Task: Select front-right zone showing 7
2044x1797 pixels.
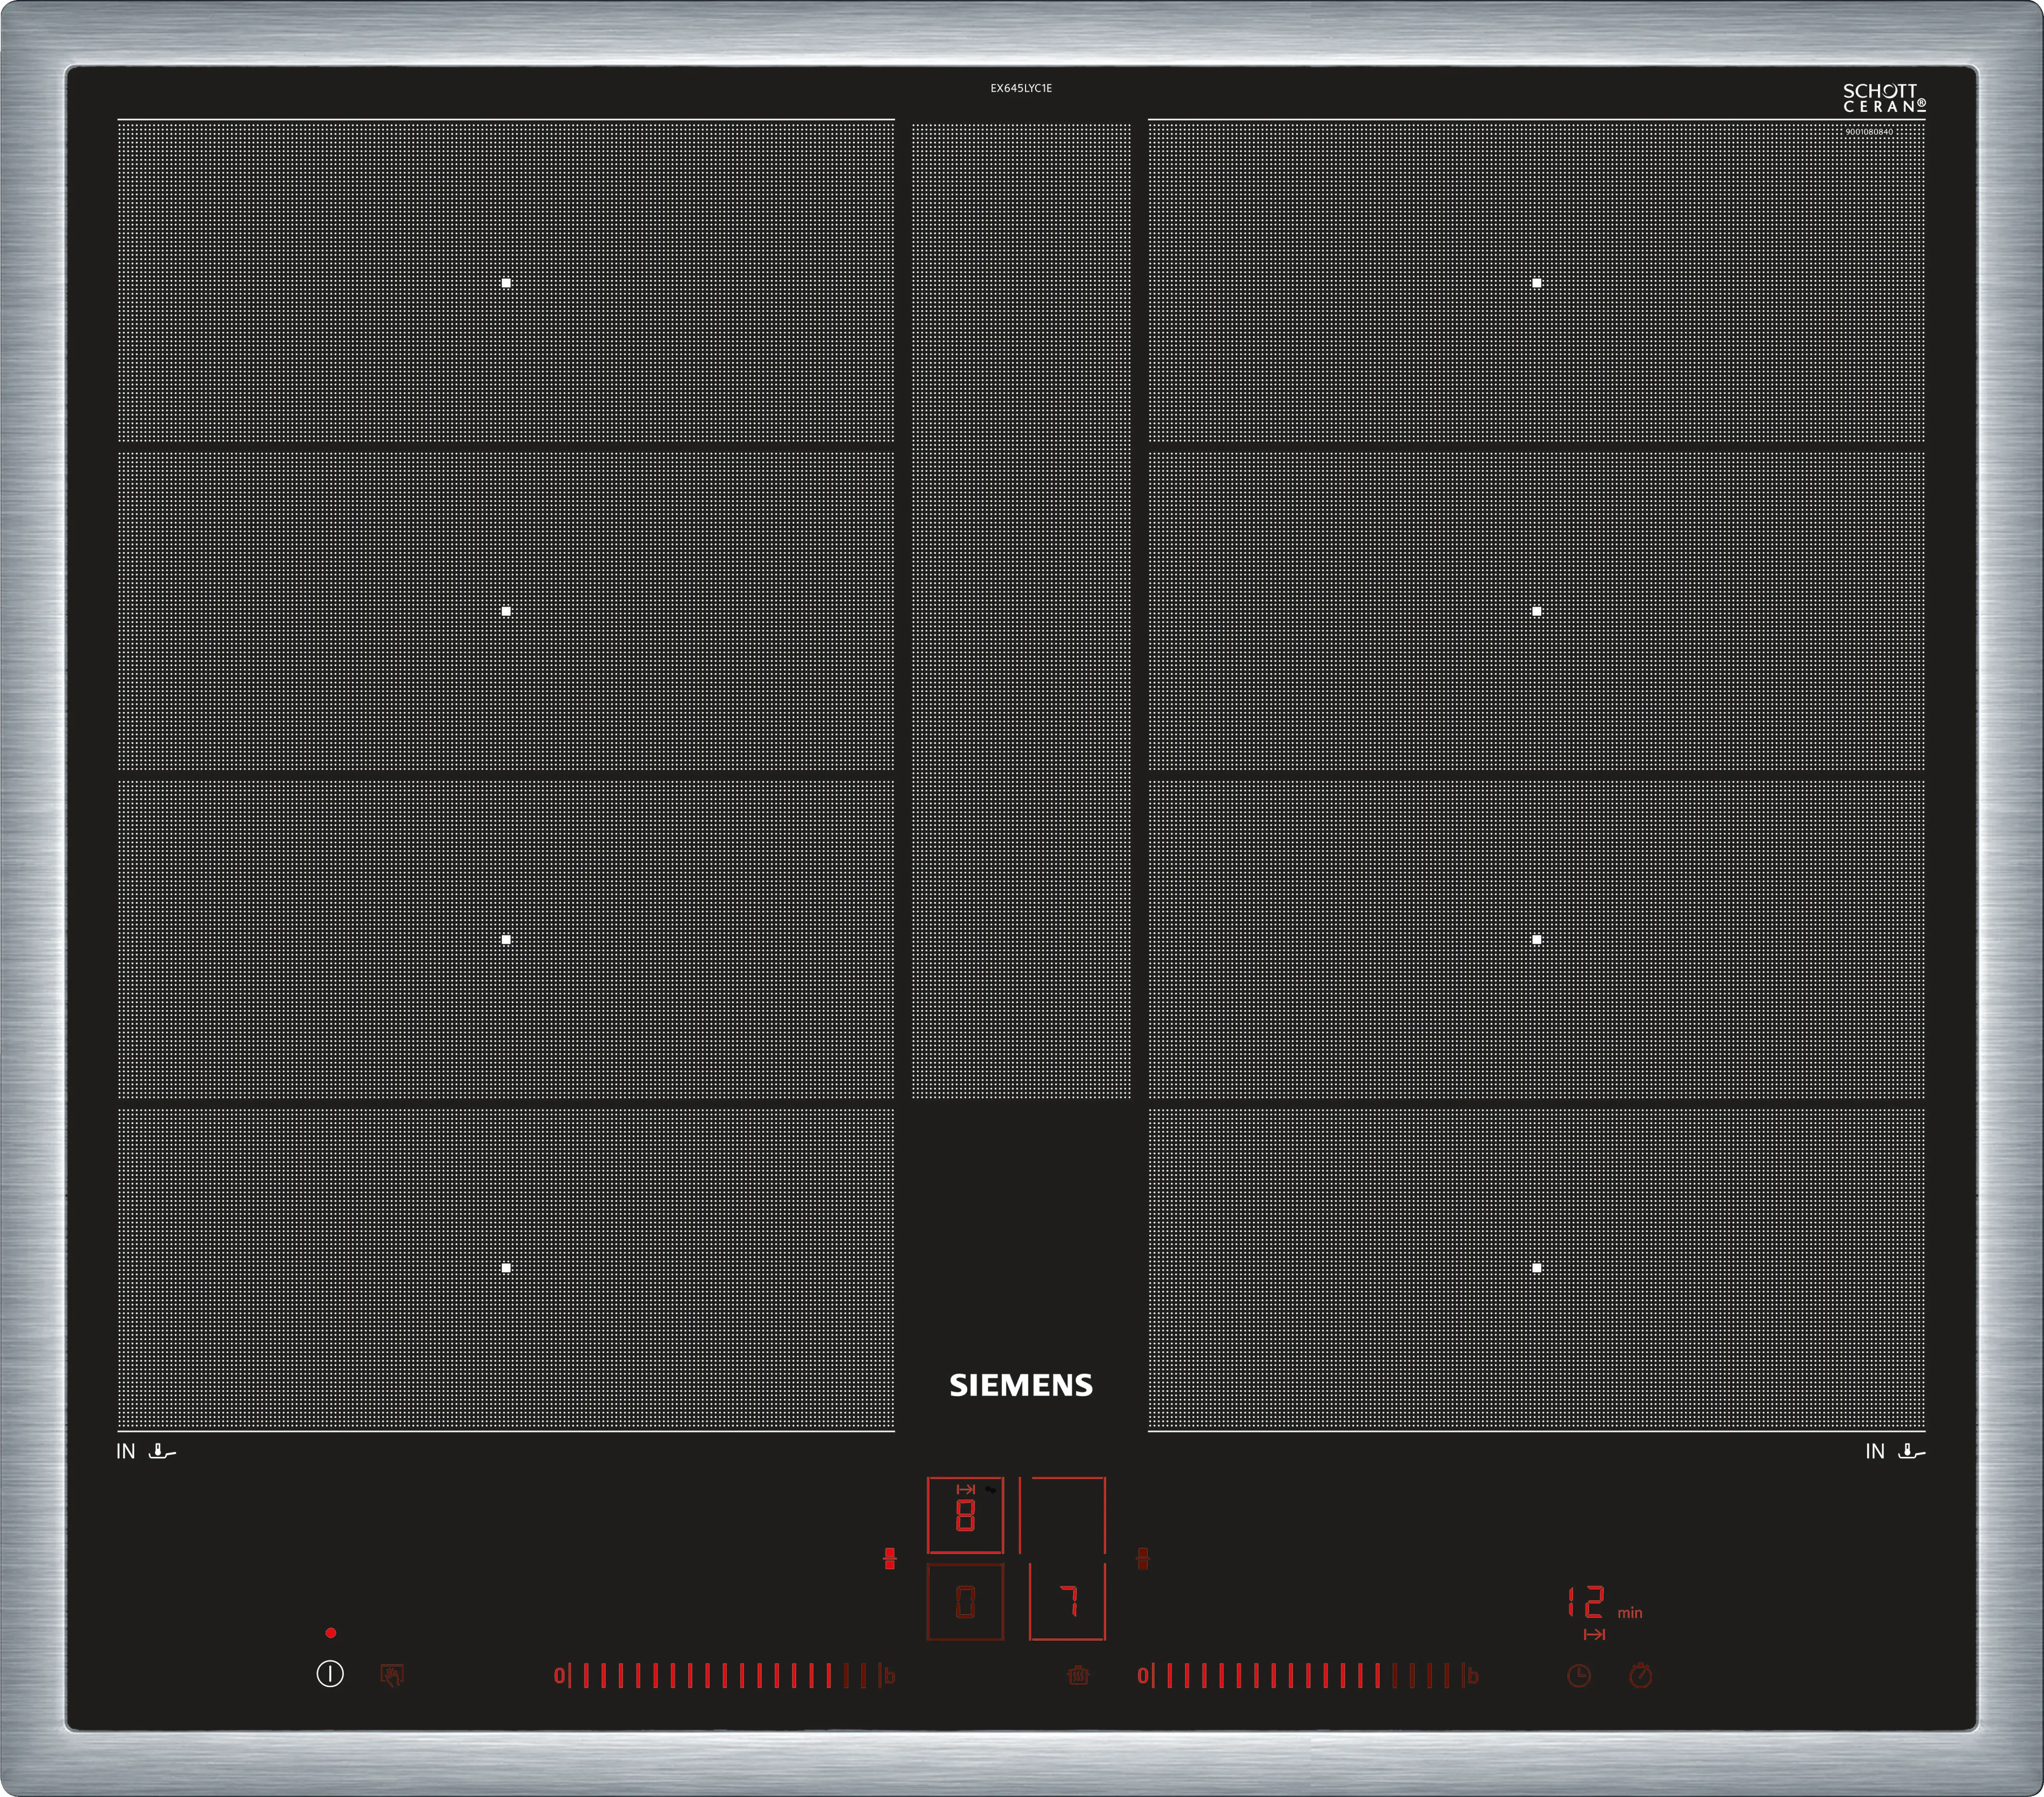Action: point(1067,1602)
